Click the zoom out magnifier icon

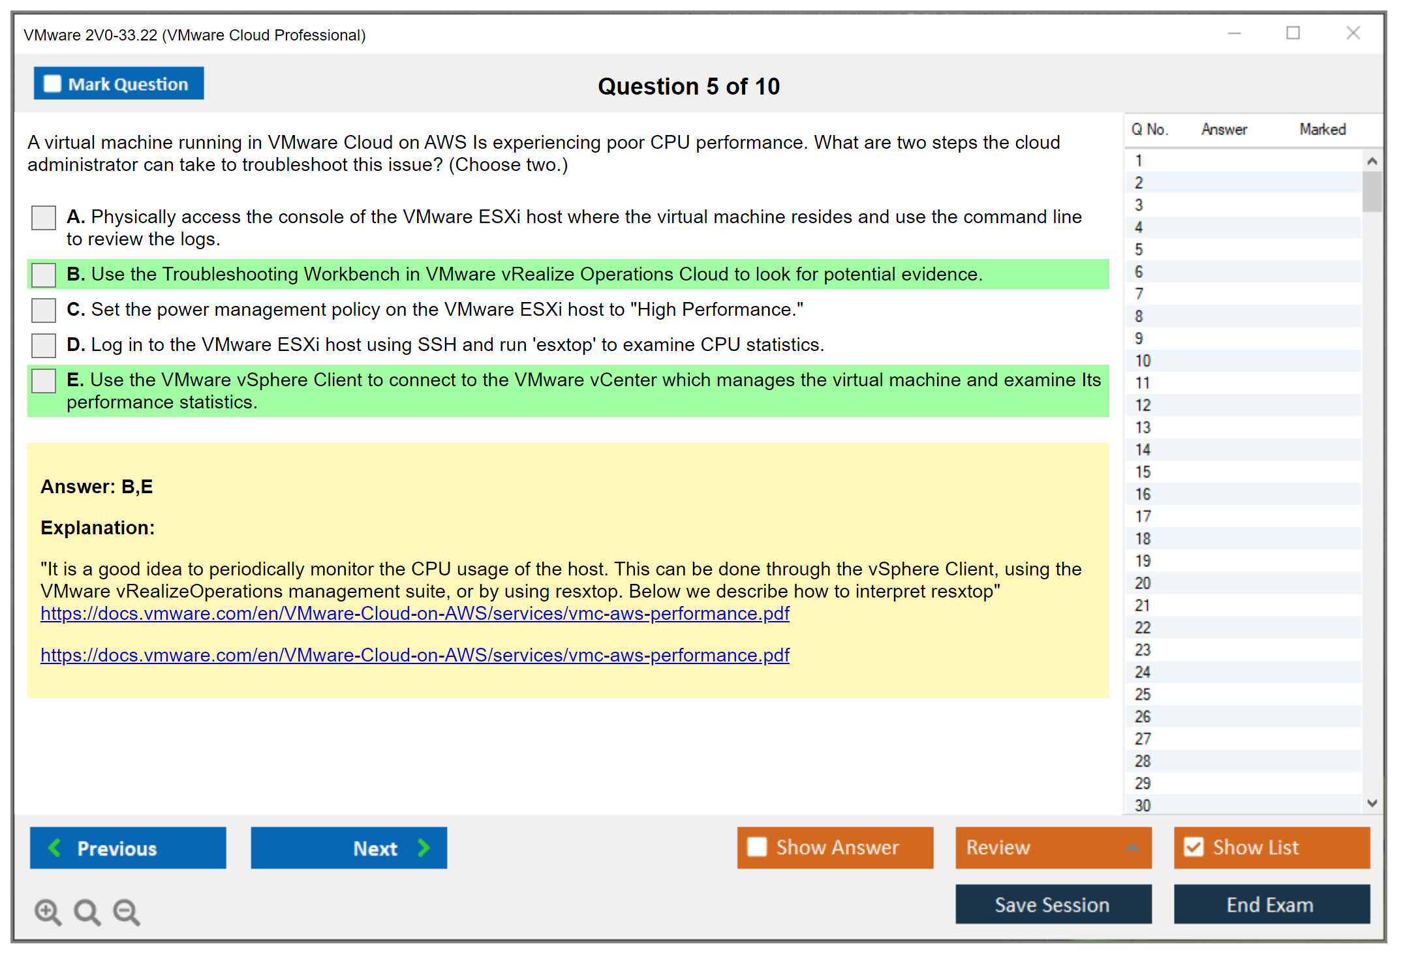[x=126, y=911]
